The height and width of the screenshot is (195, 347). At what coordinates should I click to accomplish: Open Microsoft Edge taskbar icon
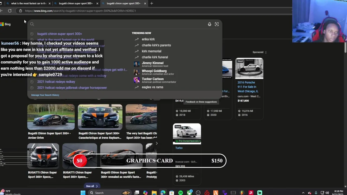tap(163, 193)
